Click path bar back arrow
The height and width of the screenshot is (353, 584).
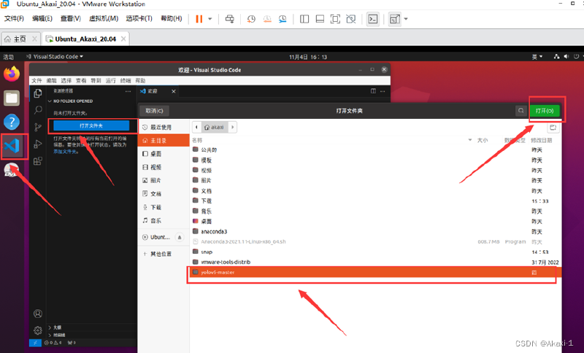[x=196, y=127]
